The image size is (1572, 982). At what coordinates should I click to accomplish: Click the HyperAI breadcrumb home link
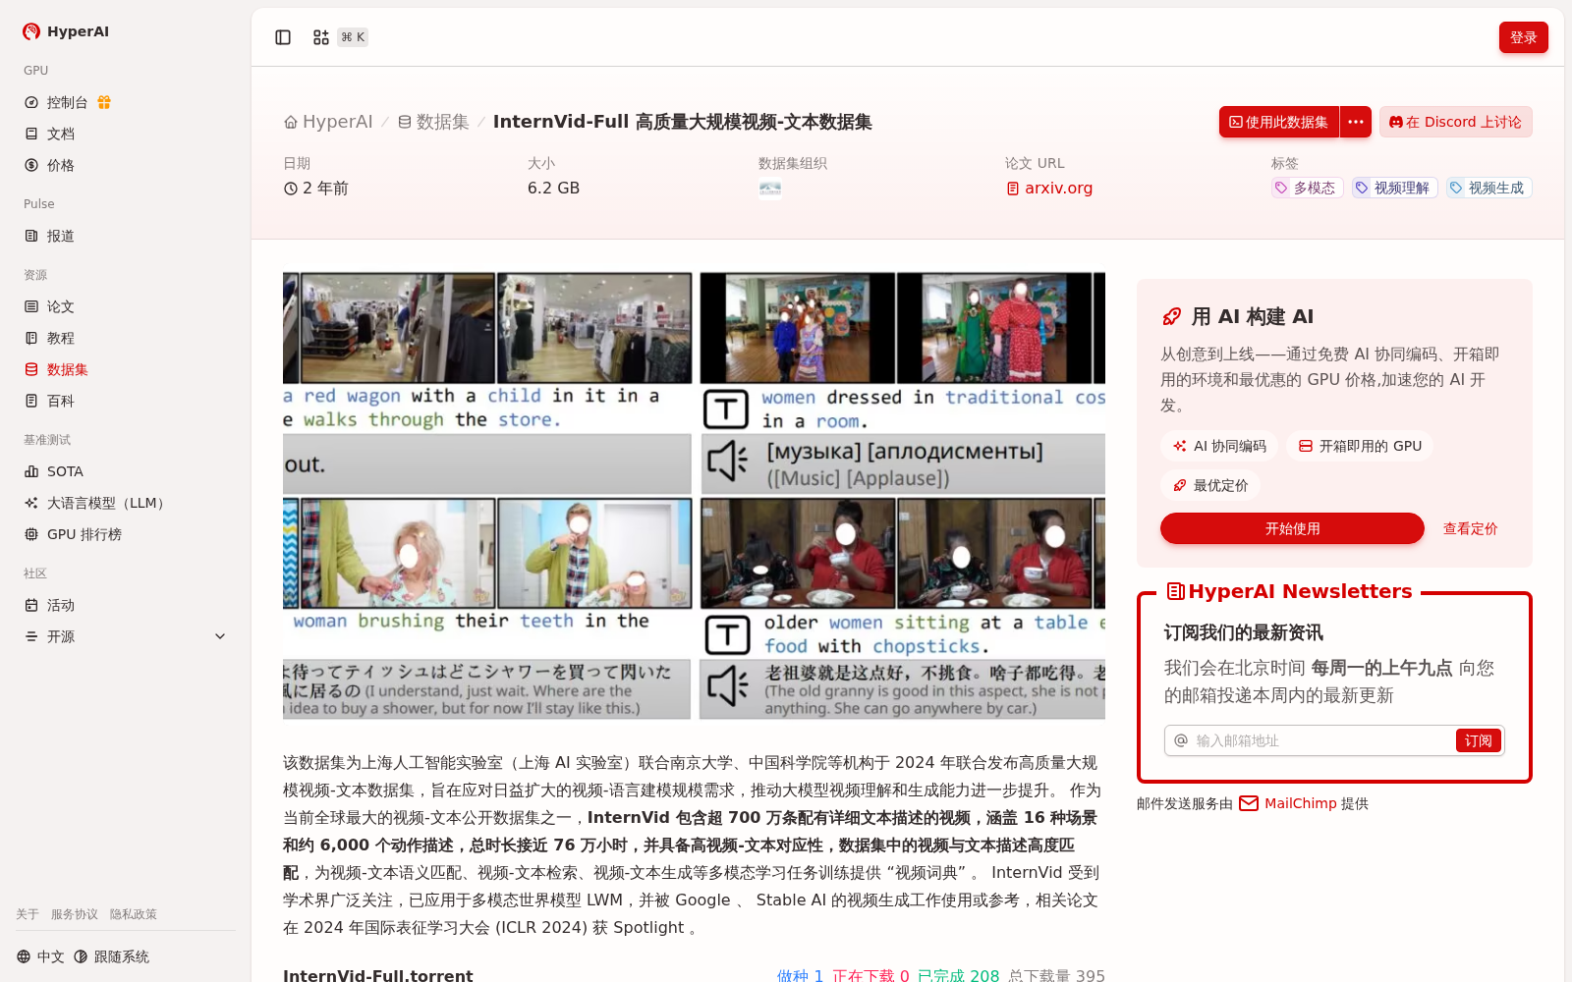point(328,122)
